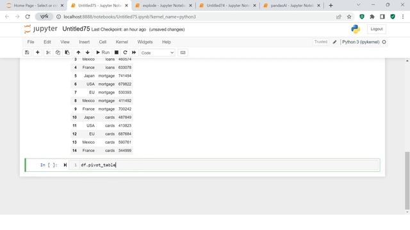
Task: Move selected cell down arrow
Action: 88,52
